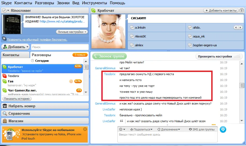
Task: Click the Показать историю button
Action: pyautogui.click(x=17, y=99)
